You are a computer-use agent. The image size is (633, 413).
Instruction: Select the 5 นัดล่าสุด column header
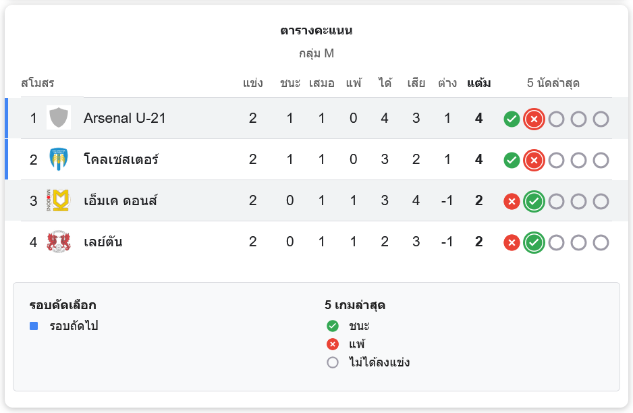point(553,84)
